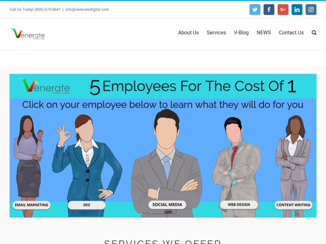This screenshot has height=244, width=326.
Task: Click the phone number (800) 674-8641
Action: pyautogui.click(x=48, y=9)
